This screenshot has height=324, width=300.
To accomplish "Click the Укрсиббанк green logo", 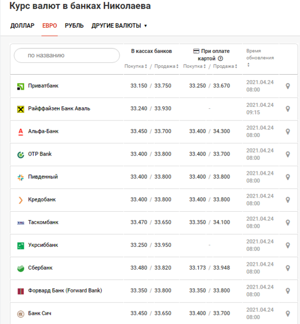I will [x=21, y=246].
